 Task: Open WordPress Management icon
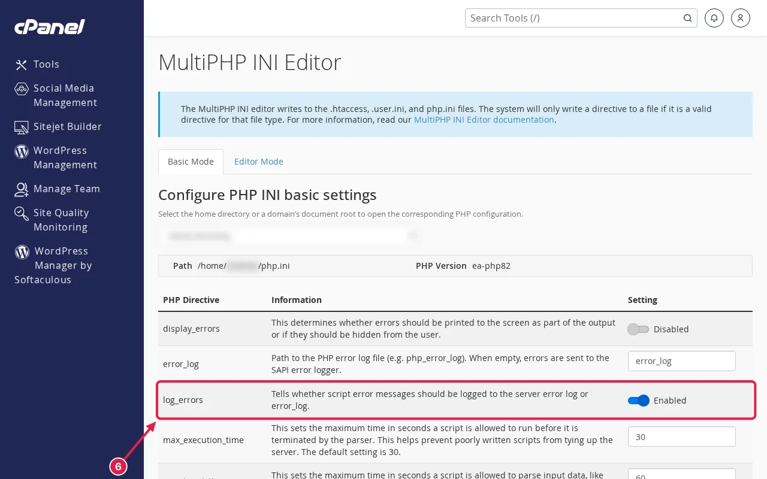pos(22,151)
